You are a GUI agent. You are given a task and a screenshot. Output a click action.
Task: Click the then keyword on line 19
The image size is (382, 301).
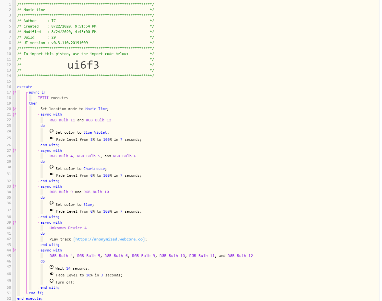coord(33,103)
